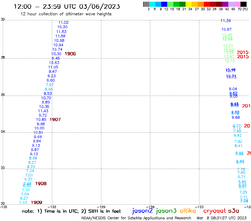Select the reading 10.94

tap(58, 45)
